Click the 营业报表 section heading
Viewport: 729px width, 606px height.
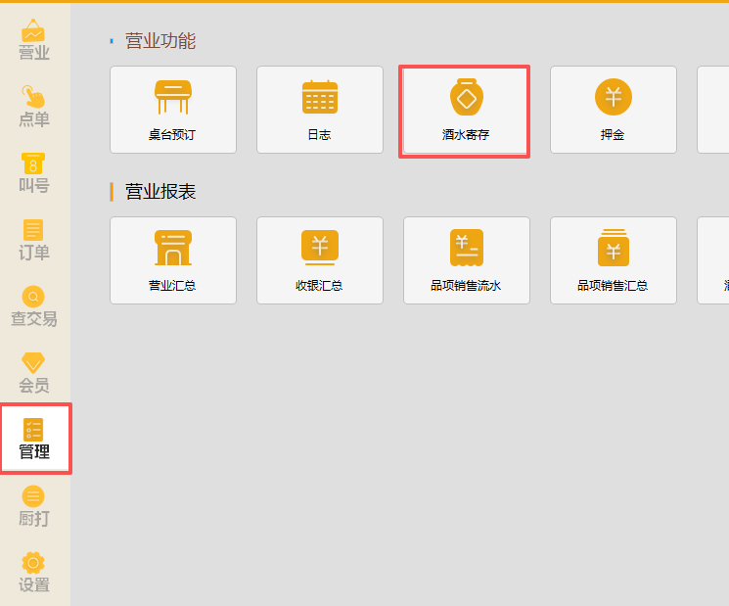(160, 192)
